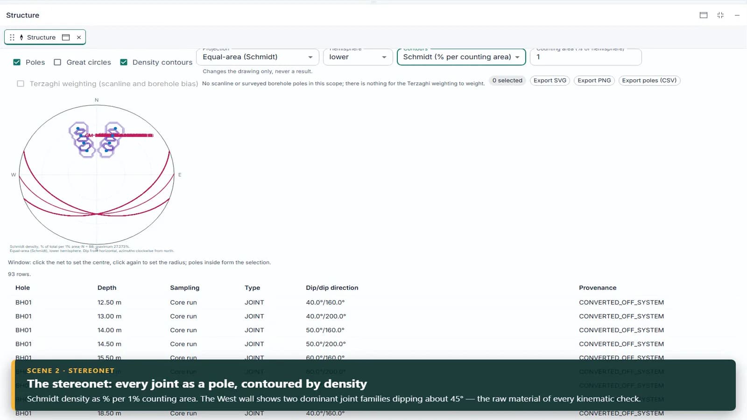747x420 pixels.
Task: Open the Equal-area (Schmidt) projection dropdown
Action: 258,57
